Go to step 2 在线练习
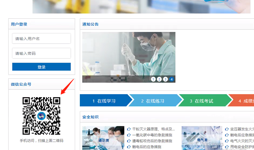254x150 pixels. coord(153,101)
